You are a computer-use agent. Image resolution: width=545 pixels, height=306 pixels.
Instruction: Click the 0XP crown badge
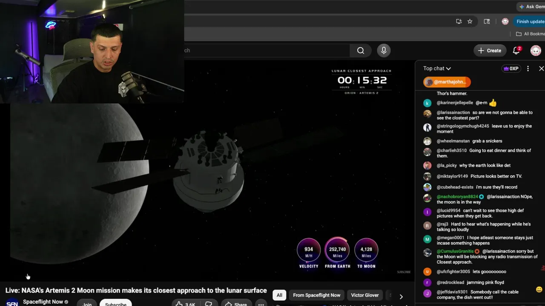point(511,68)
